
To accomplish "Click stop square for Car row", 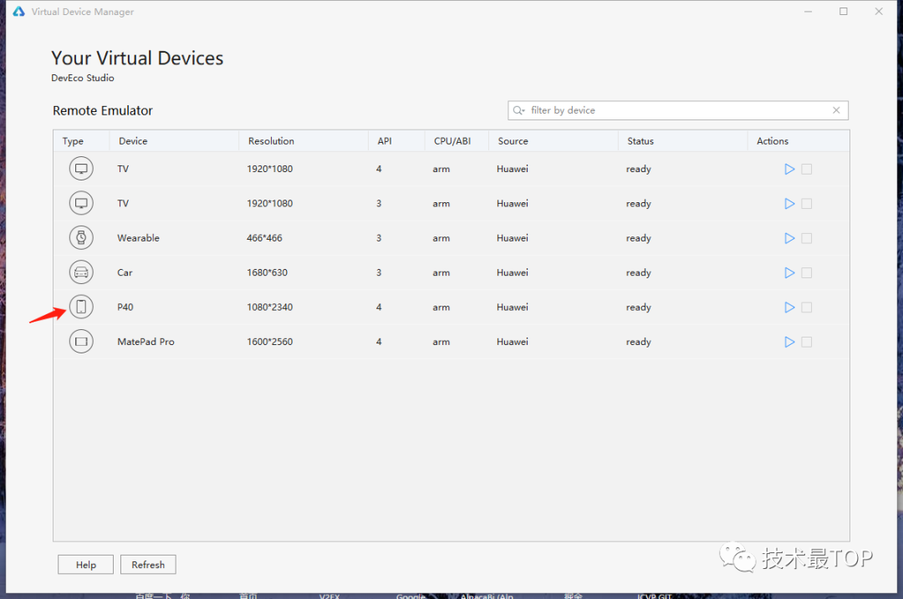I will [806, 272].
